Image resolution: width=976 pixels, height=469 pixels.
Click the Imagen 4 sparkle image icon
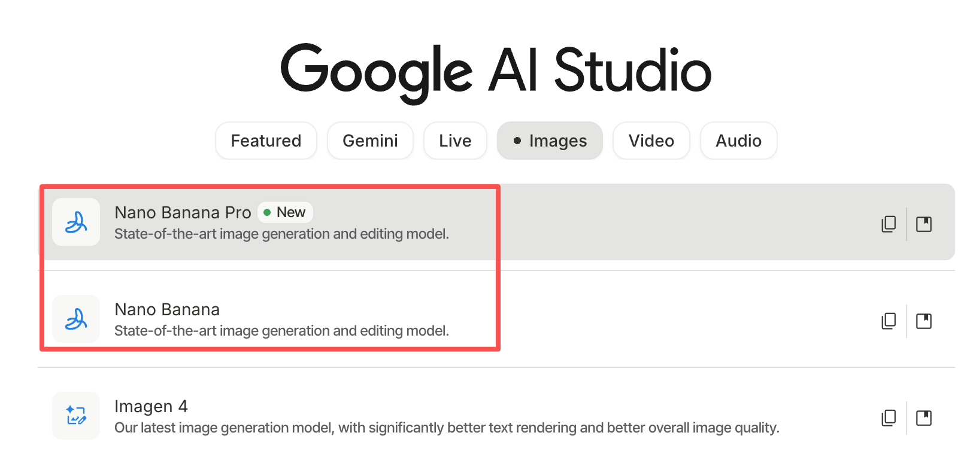[76, 416]
